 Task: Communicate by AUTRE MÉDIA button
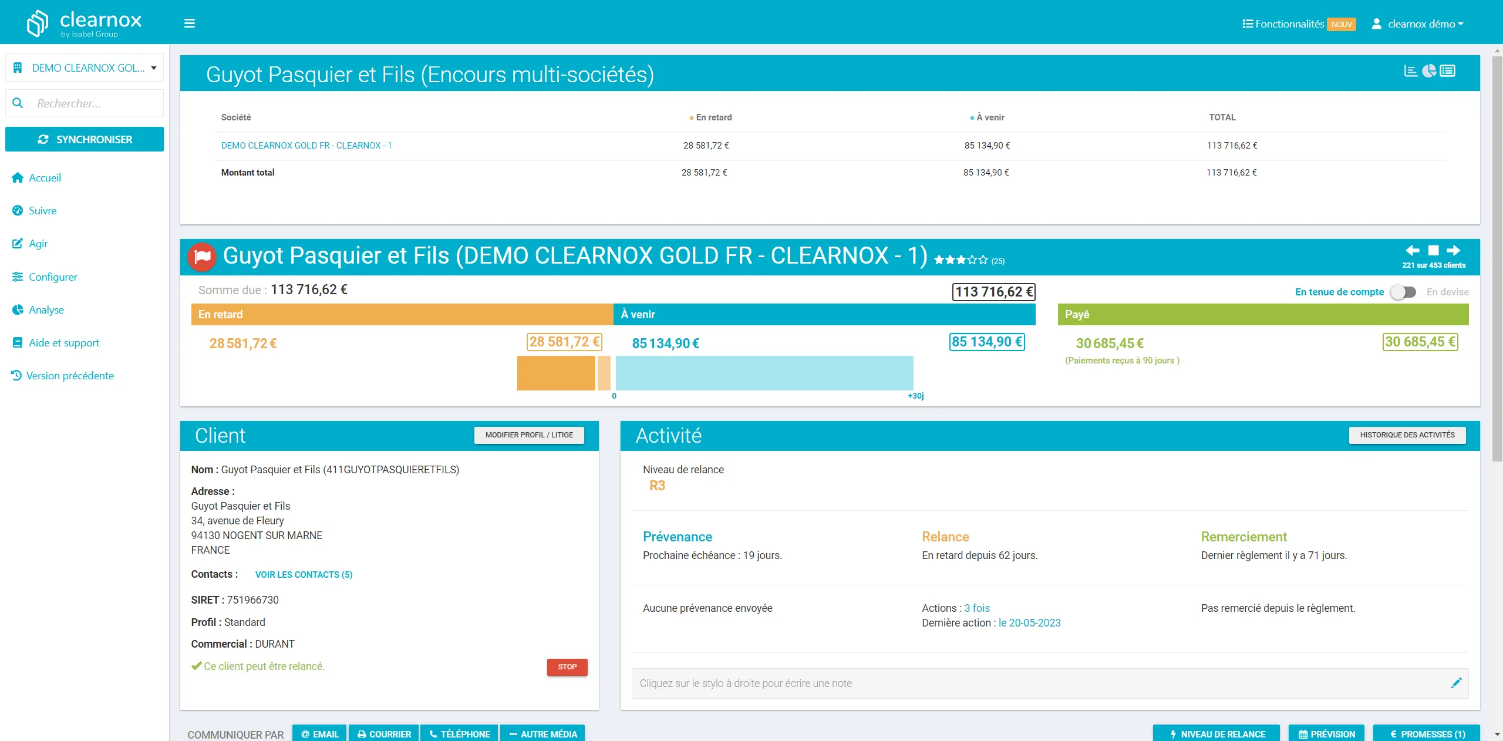(542, 734)
